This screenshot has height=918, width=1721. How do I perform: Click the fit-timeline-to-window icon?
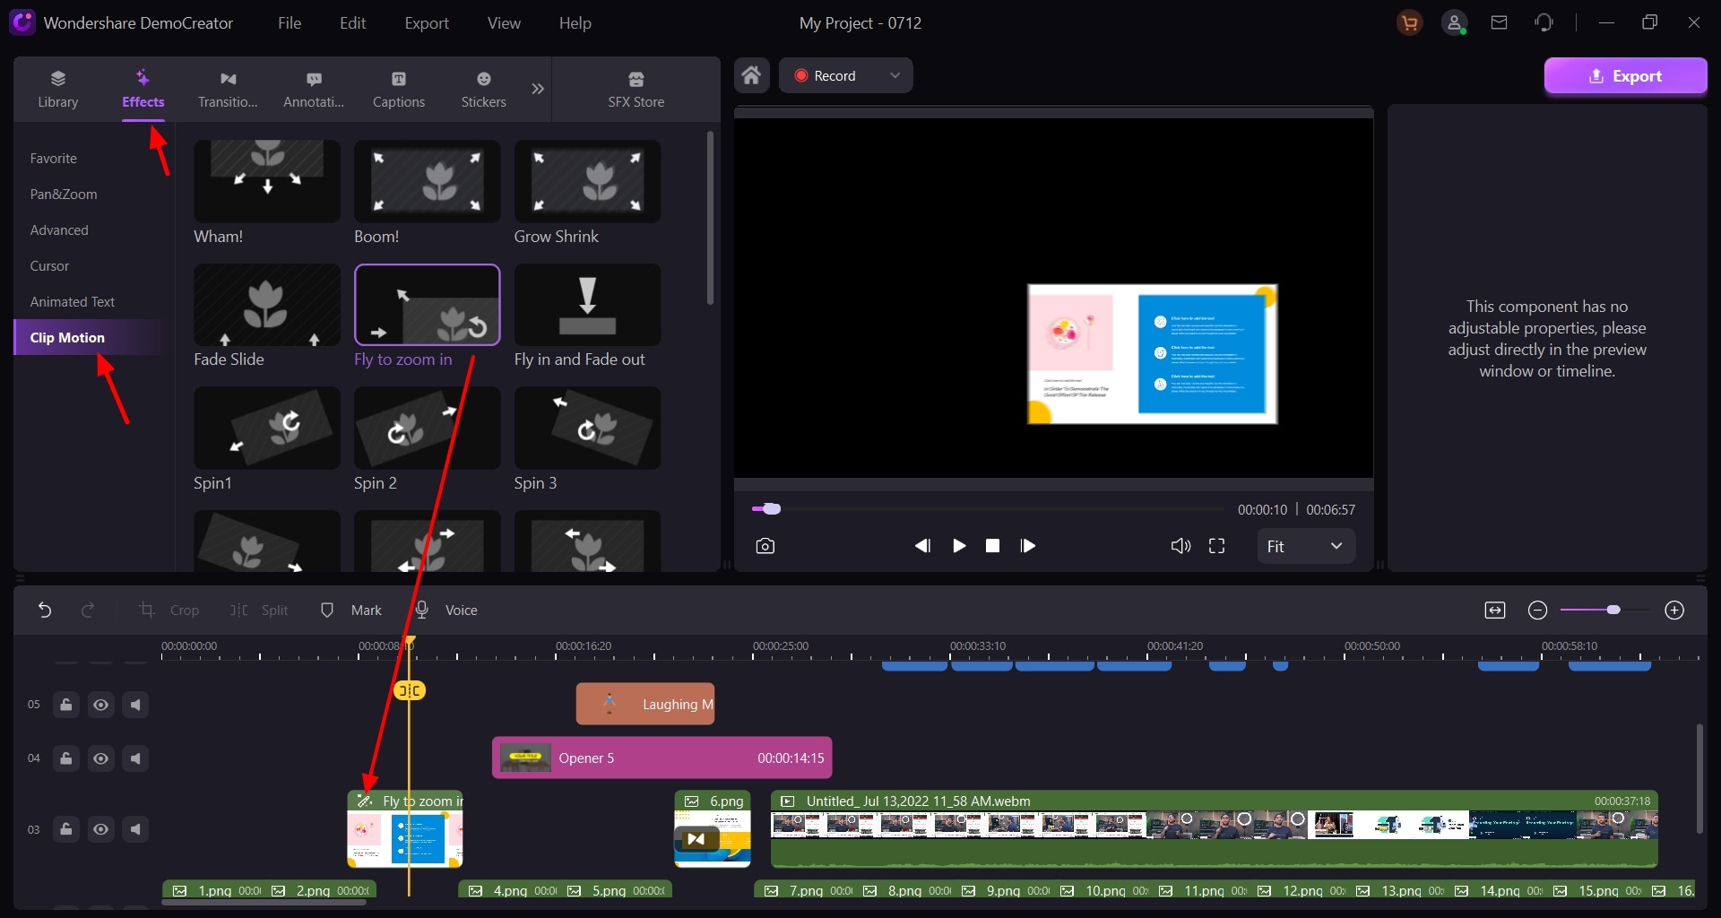click(x=1495, y=611)
